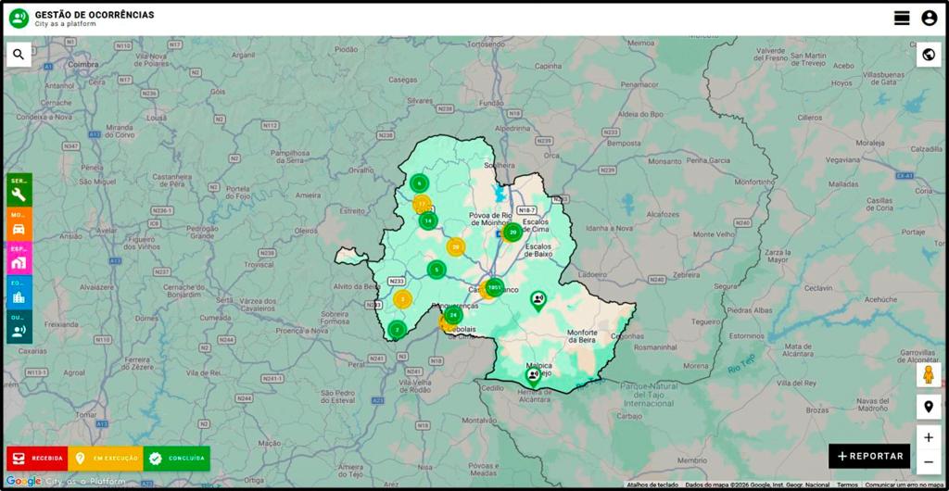This screenshot has height=491, width=949.
Task: Open green cluster marker 1851 at Castelo Branco
Action: 495,287
